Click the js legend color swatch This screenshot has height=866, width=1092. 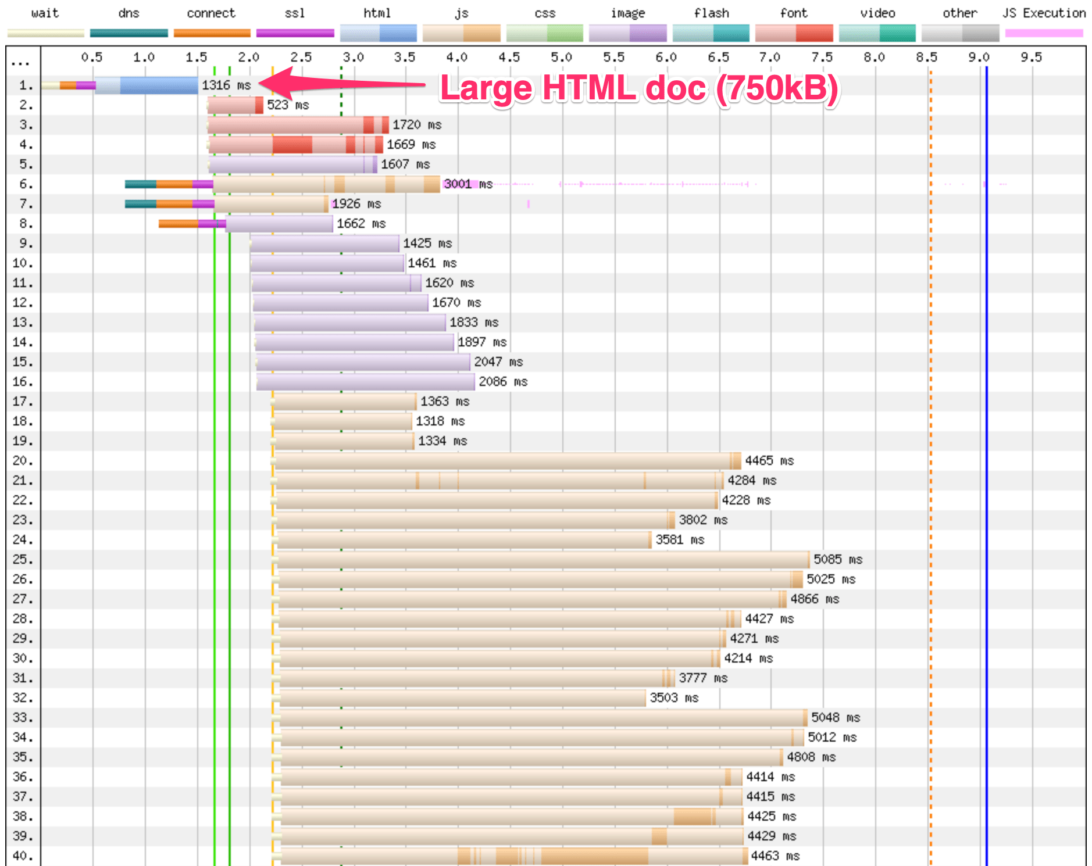(x=461, y=33)
